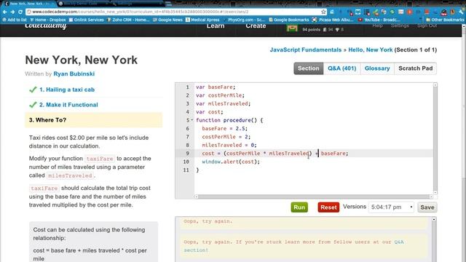Go back using browser back arrow
Viewport: 466px width, 262px height.
5,12
